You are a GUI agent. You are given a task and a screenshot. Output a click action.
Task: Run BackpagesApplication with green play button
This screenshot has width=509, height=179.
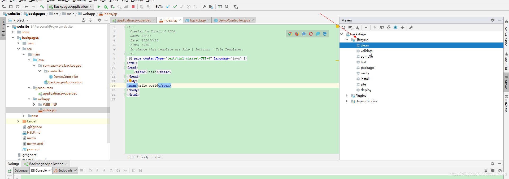click(99, 7)
